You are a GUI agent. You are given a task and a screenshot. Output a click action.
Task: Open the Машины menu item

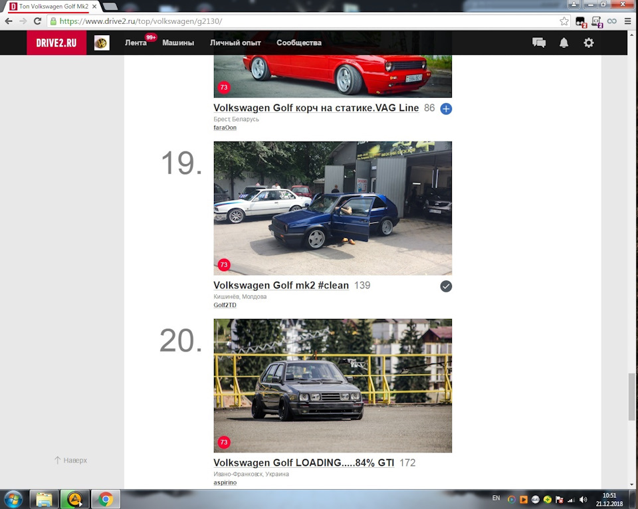point(178,43)
